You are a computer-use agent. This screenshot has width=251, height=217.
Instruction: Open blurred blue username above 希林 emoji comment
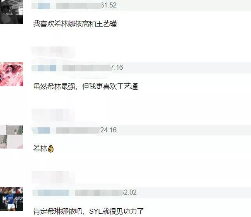pos(41,131)
